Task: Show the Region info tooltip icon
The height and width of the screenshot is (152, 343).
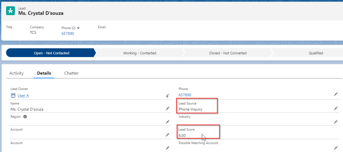Action: (25, 117)
